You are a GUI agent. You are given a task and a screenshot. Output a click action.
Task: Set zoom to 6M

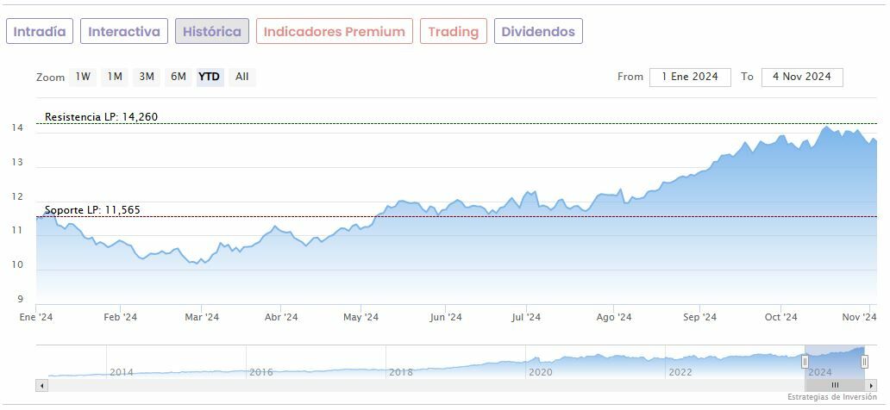pyautogui.click(x=179, y=77)
